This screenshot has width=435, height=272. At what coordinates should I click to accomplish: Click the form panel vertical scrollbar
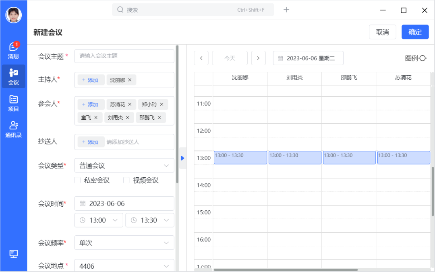pyautogui.click(x=177, y=114)
